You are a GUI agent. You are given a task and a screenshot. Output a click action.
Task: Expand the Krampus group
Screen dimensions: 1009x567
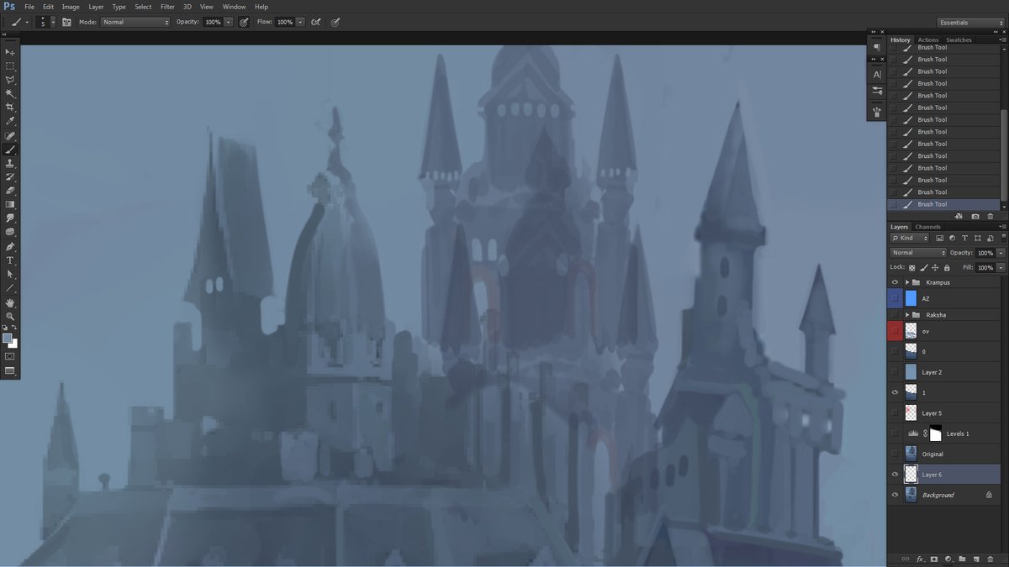coord(906,282)
